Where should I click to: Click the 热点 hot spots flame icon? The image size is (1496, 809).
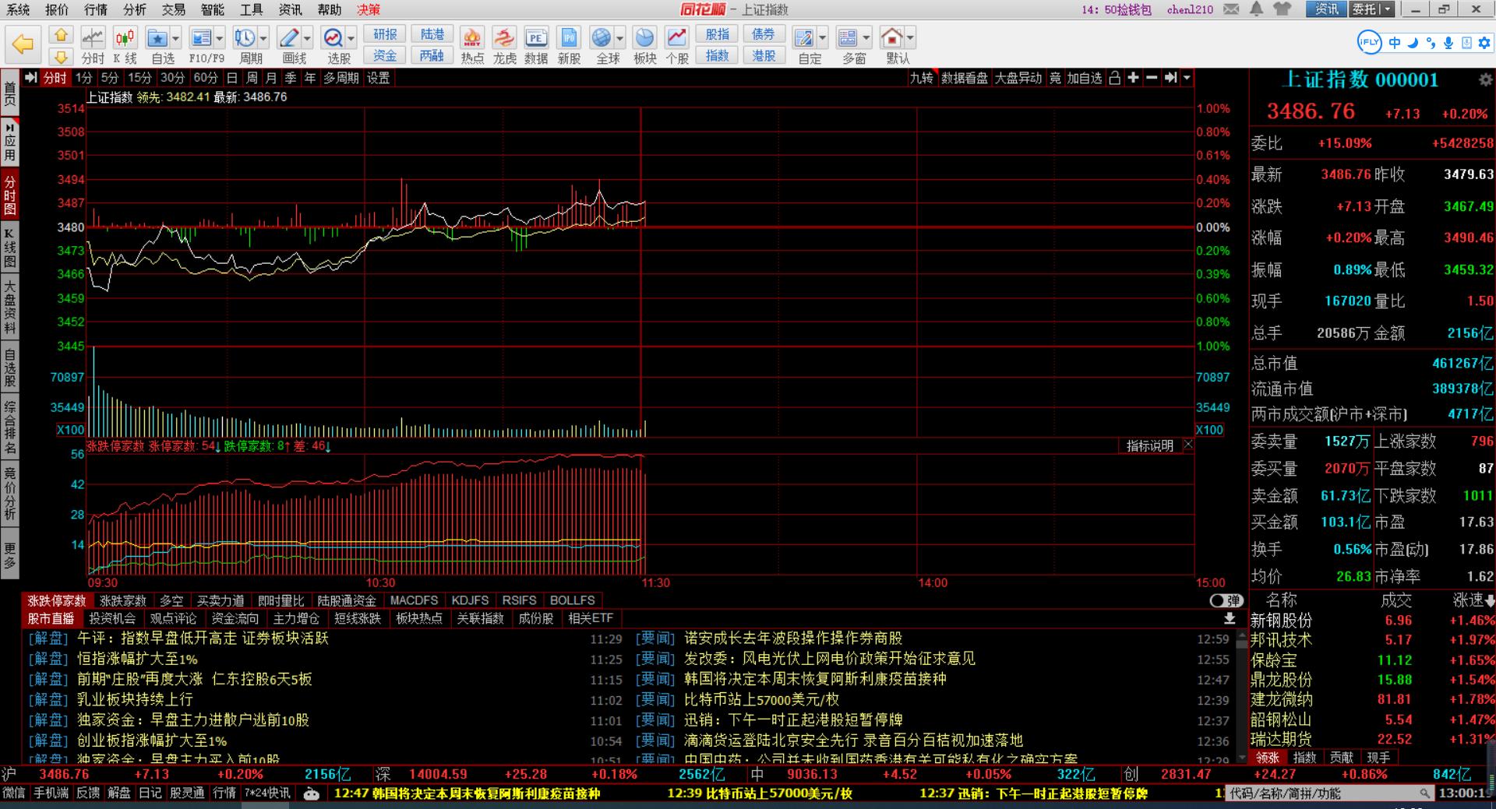(471, 44)
